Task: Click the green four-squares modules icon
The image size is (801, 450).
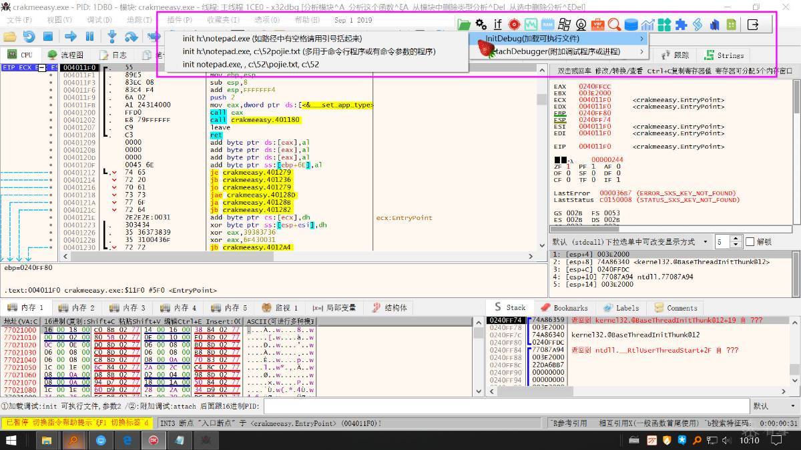Action: (x=664, y=25)
